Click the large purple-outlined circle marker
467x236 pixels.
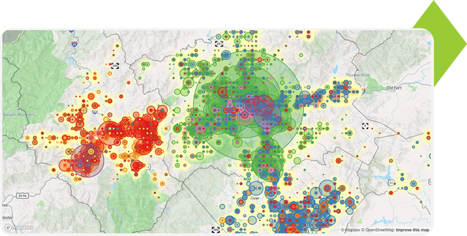click(x=87, y=161)
